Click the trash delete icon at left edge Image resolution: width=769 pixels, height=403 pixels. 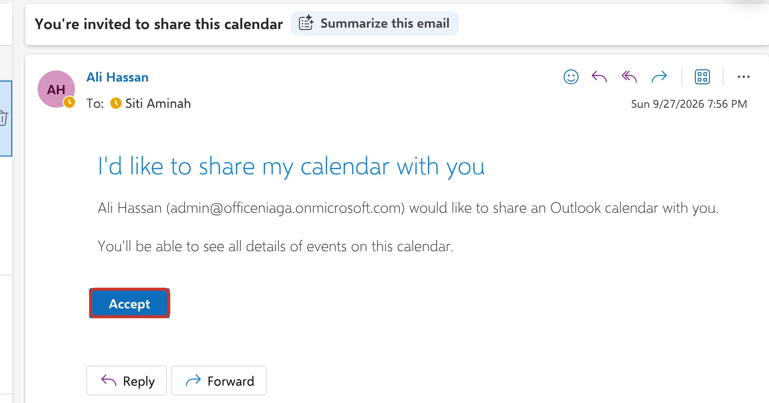3,118
